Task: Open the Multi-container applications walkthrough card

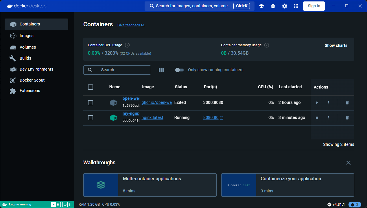Action: [x=150, y=185]
